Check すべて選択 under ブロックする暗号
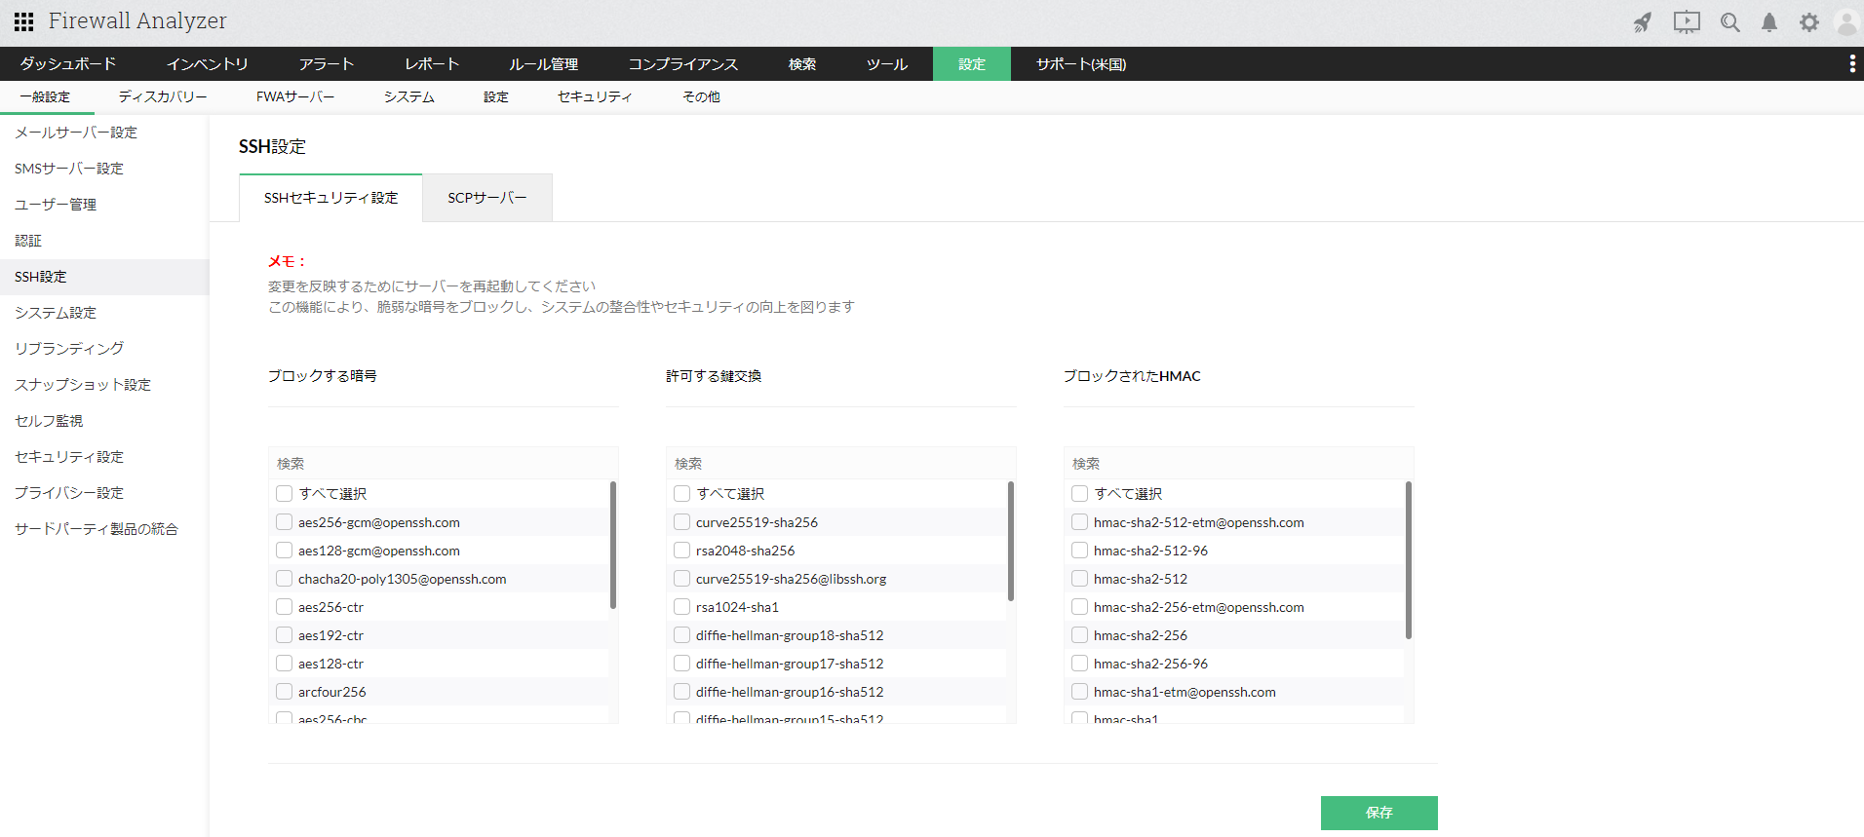This screenshot has height=837, width=1864. [x=285, y=494]
